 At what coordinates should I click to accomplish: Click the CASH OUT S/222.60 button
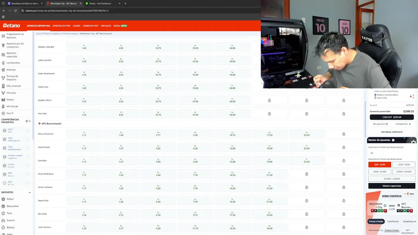click(392, 117)
